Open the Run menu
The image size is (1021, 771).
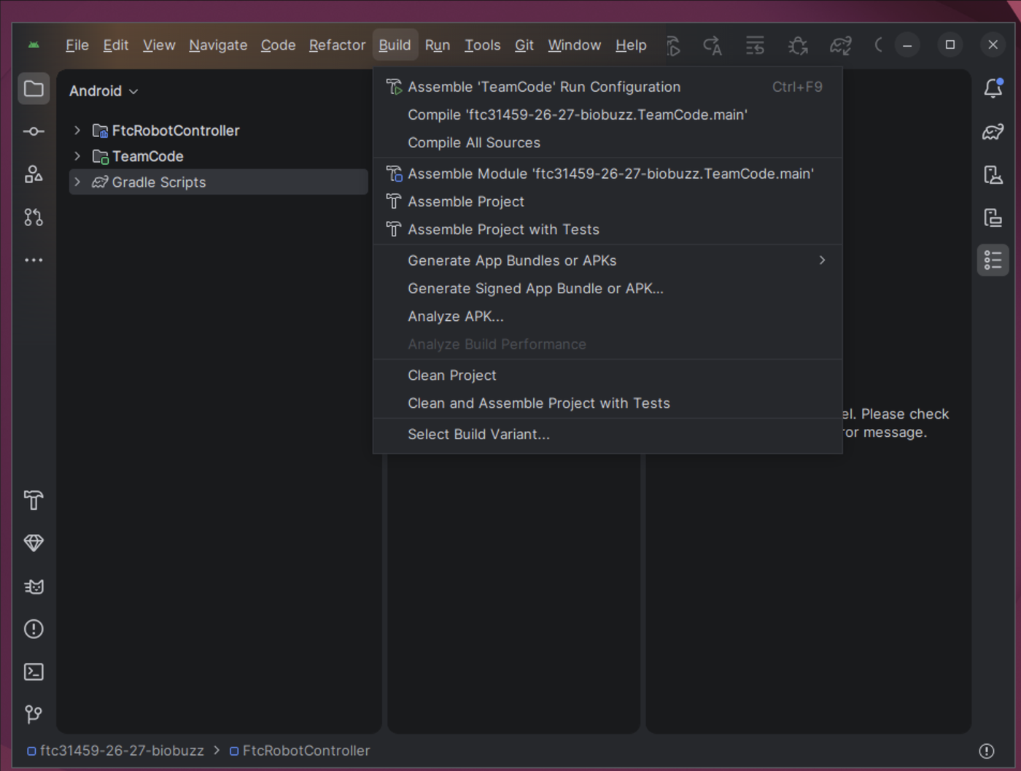[x=438, y=45]
